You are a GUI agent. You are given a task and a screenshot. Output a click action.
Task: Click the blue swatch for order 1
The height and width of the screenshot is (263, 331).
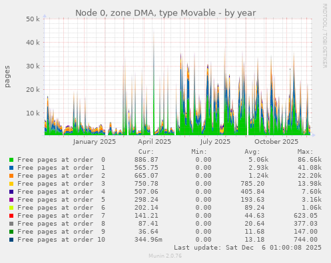11,168
